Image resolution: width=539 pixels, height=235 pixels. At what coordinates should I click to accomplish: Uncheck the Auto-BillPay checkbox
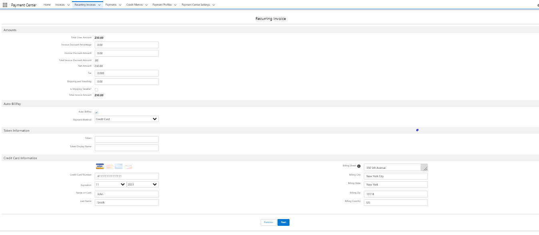point(96,113)
